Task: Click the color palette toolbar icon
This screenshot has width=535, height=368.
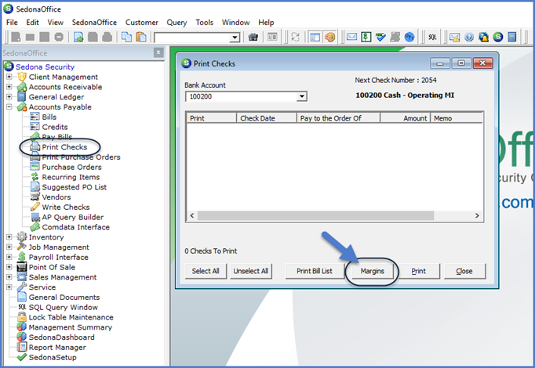Action: (329, 37)
